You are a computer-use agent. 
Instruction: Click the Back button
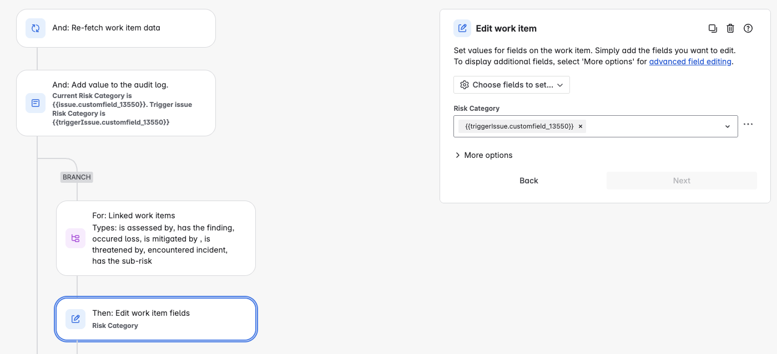coord(529,181)
